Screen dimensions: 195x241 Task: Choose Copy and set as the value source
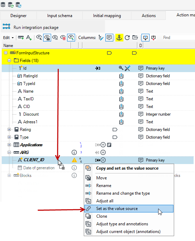(129, 168)
